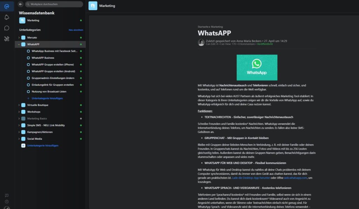Expand the Mercato category

click(x=19, y=37)
